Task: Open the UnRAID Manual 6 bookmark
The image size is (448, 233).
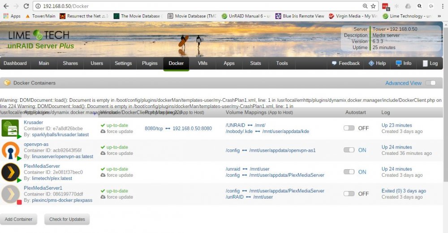Action: click(246, 16)
